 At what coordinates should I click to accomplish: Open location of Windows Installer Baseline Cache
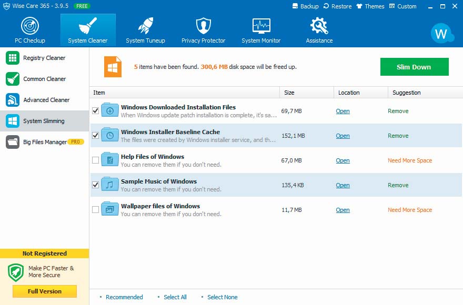point(343,136)
